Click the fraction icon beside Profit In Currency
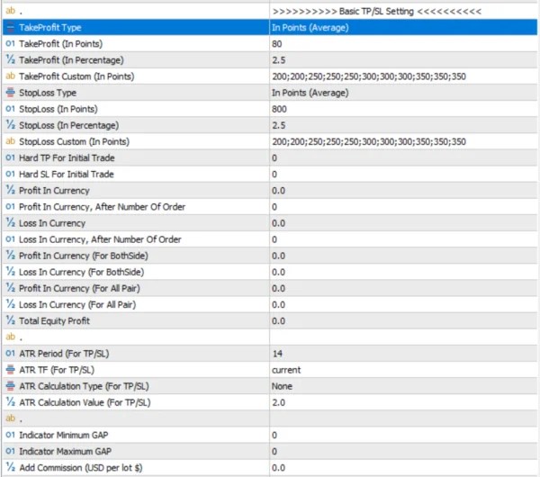 11,191
